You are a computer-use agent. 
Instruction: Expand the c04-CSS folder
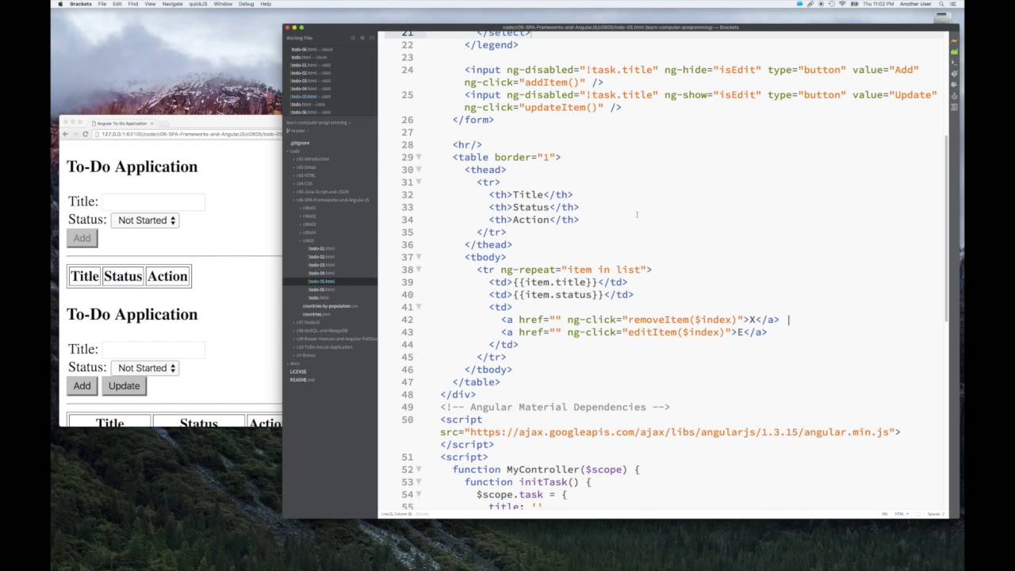(x=305, y=183)
